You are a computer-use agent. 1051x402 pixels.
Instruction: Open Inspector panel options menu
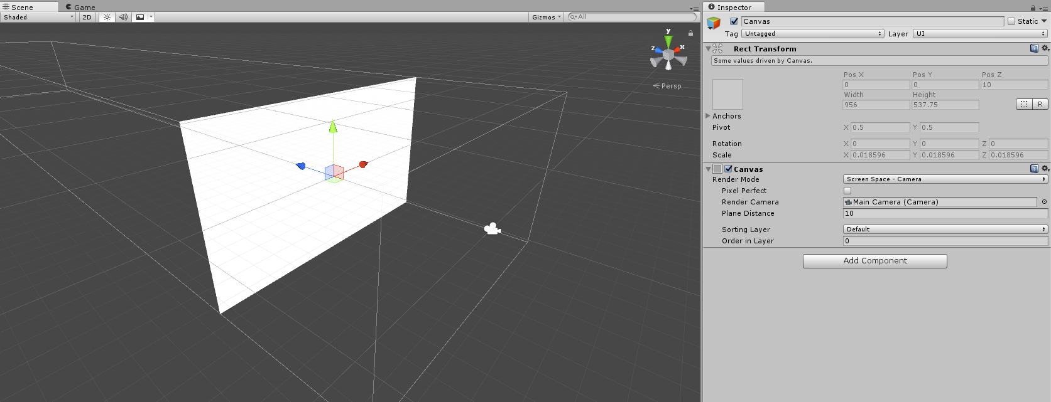click(x=1043, y=8)
